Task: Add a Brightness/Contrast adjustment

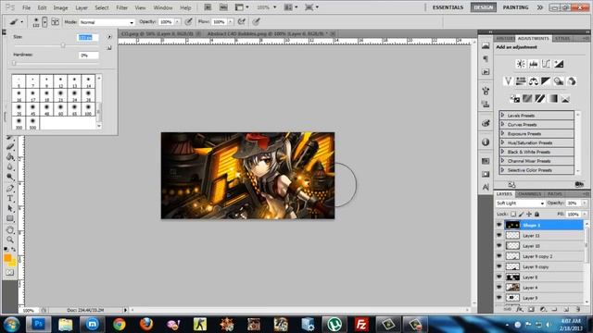Action: pos(521,64)
